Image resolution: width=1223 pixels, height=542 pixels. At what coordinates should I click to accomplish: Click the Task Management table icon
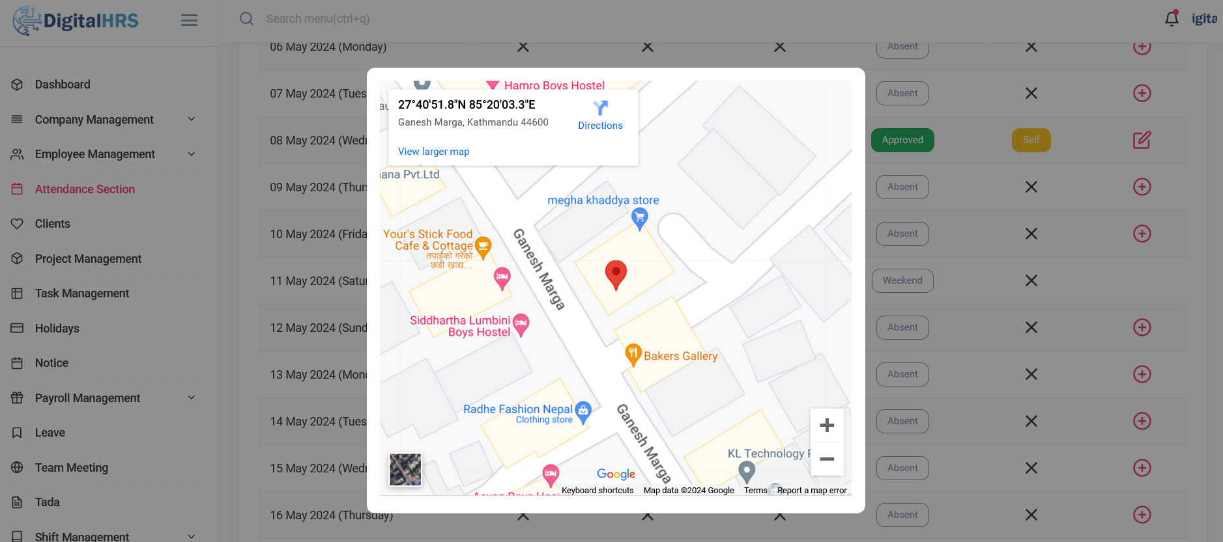point(18,293)
